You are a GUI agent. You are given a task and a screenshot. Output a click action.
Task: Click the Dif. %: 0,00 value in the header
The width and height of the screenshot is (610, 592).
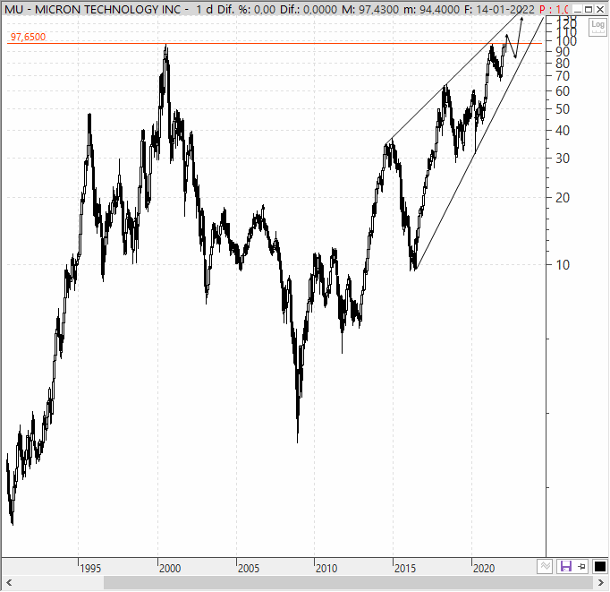coord(246,9)
